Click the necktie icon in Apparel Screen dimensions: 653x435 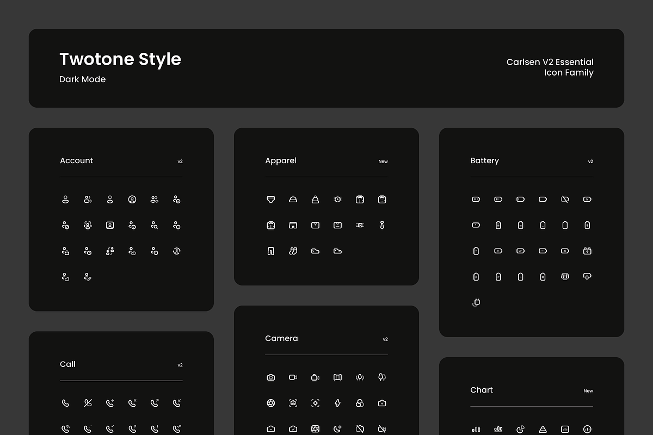click(382, 225)
